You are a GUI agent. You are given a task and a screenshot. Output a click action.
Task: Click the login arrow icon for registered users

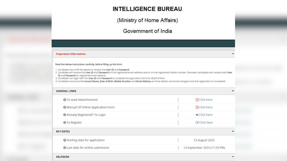click(197, 115)
